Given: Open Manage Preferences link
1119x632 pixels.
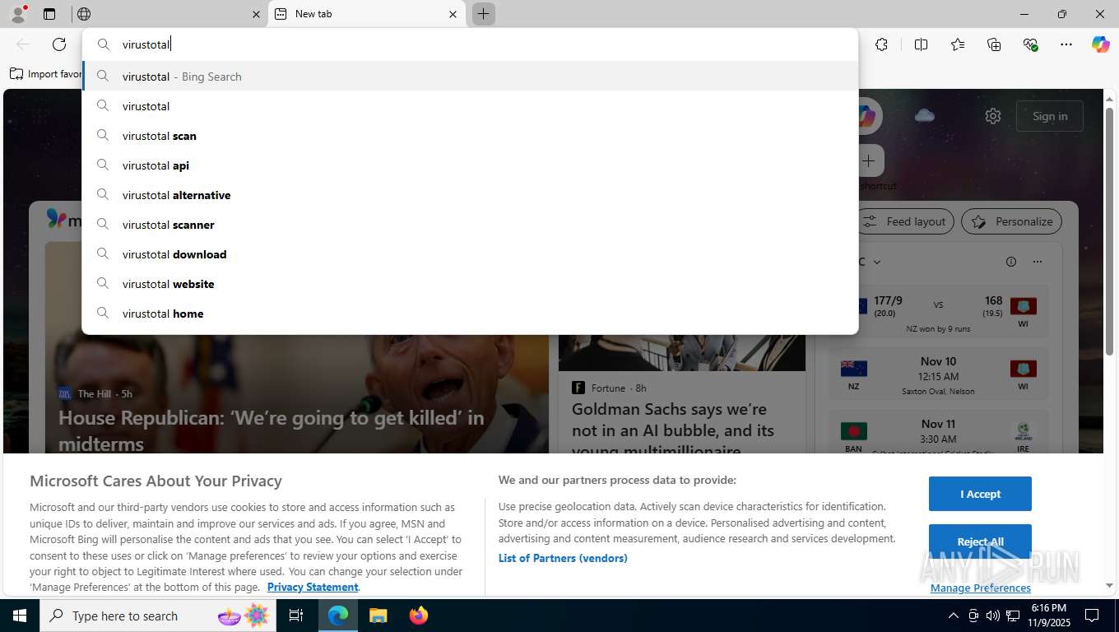Looking at the screenshot, I should point(981,588).
